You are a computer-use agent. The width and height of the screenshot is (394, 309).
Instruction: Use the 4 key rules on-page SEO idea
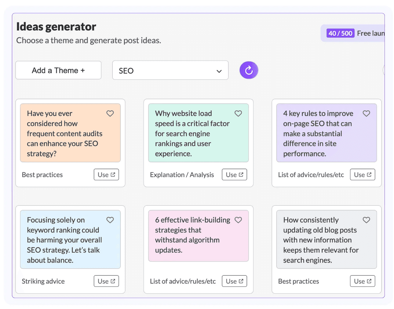click(x=363, y=175)
